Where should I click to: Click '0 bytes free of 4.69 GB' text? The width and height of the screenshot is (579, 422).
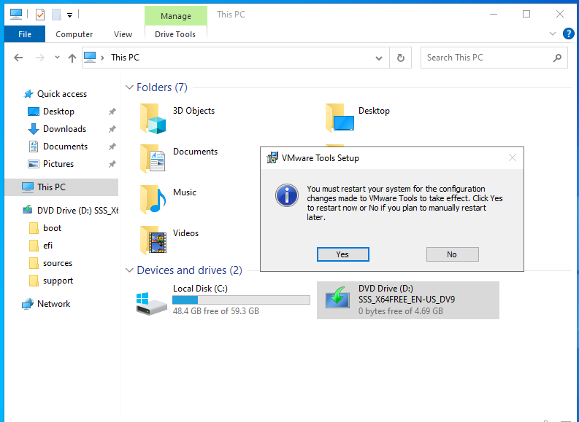(x=401, y=311)
